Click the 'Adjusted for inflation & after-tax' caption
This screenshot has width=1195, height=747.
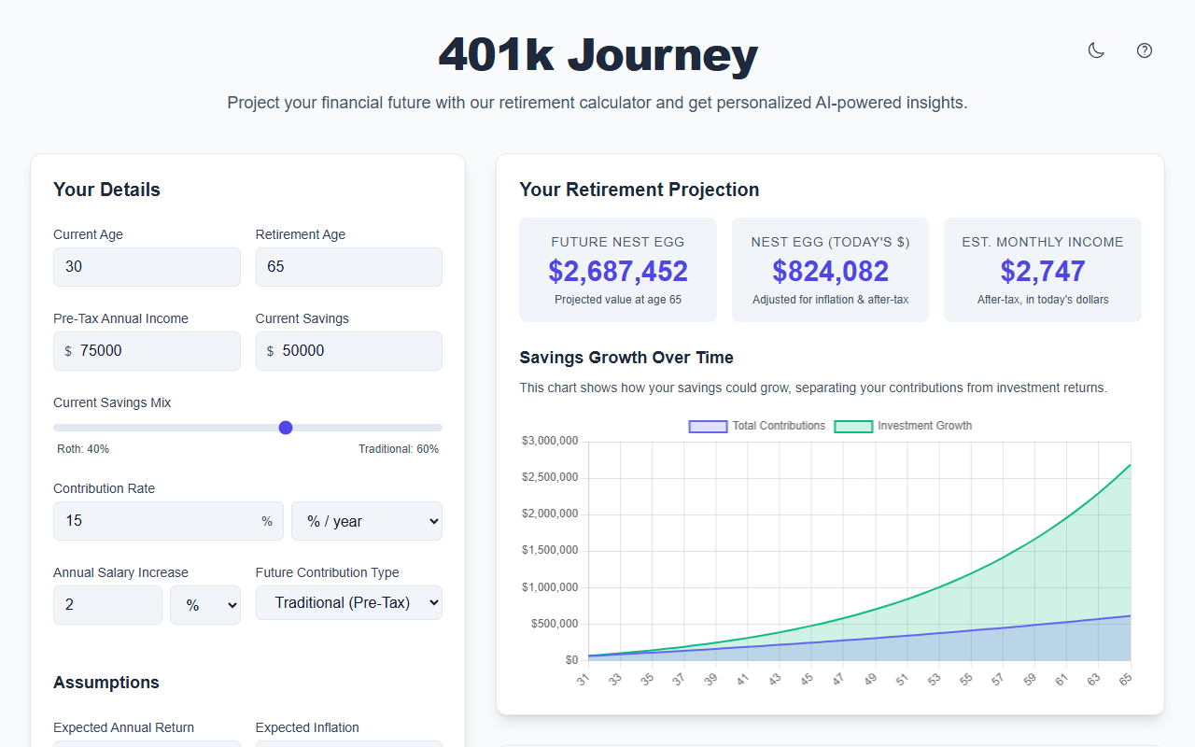831,300
